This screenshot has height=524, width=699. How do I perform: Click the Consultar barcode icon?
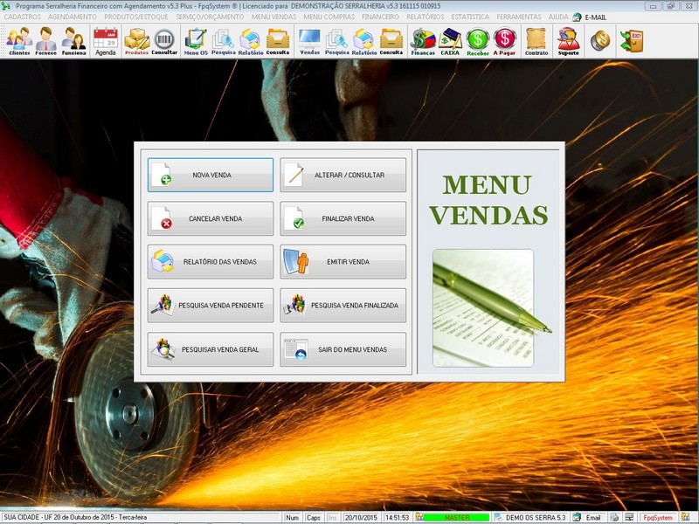click(x=164, y=41)
